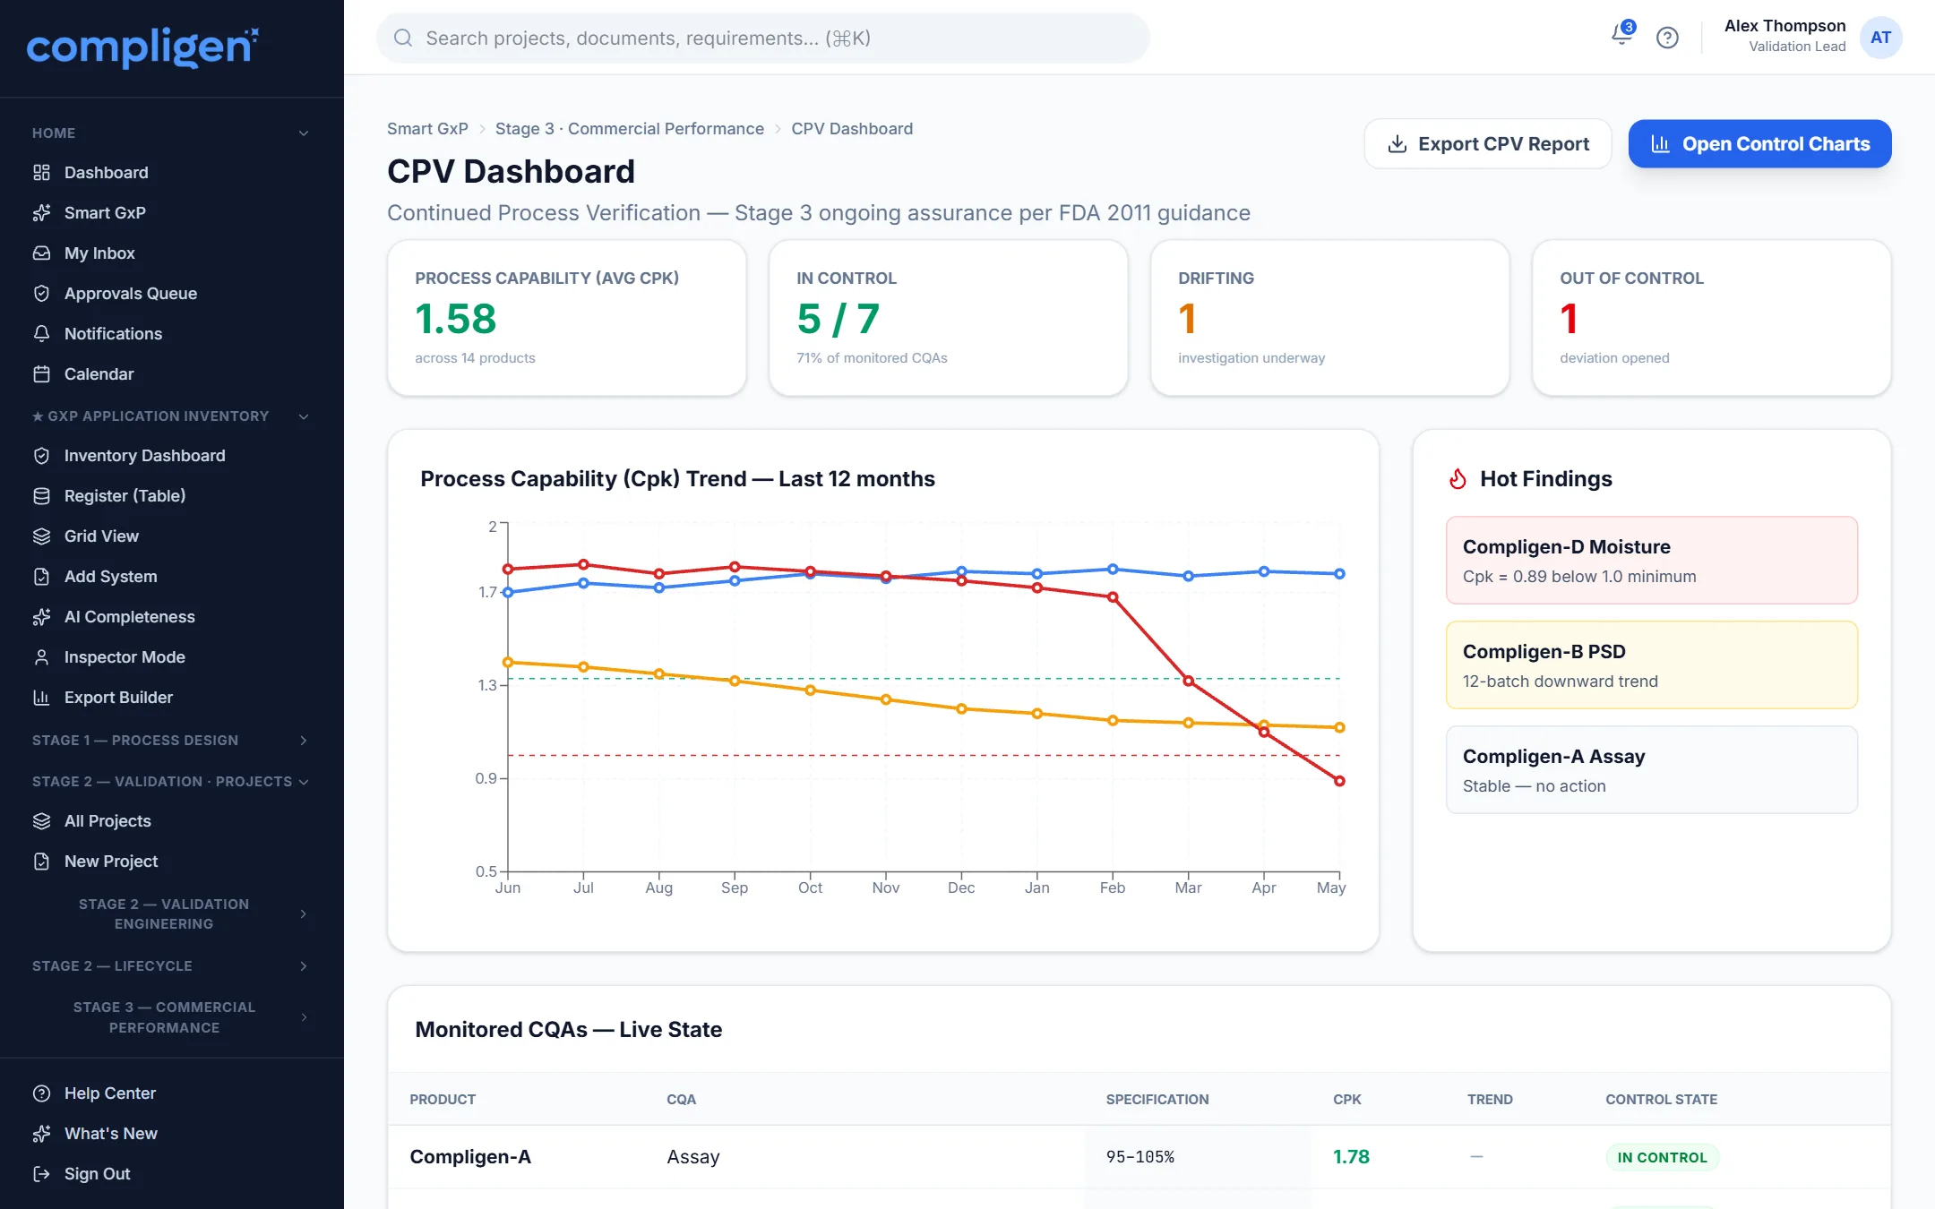The height and width of the screenshot is (1209, 1935).
Task: Click the help question mark icon in header
Action: point(1667,38)
